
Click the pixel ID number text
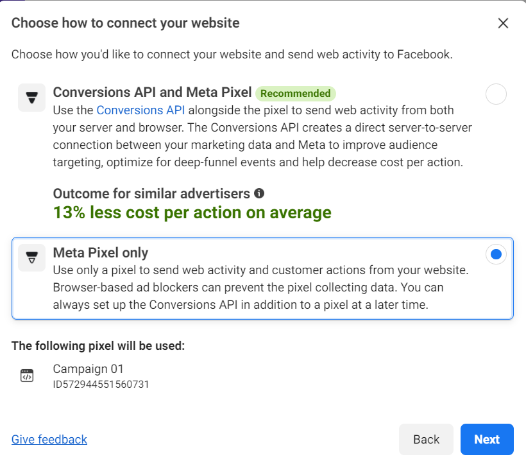point(101,384)
